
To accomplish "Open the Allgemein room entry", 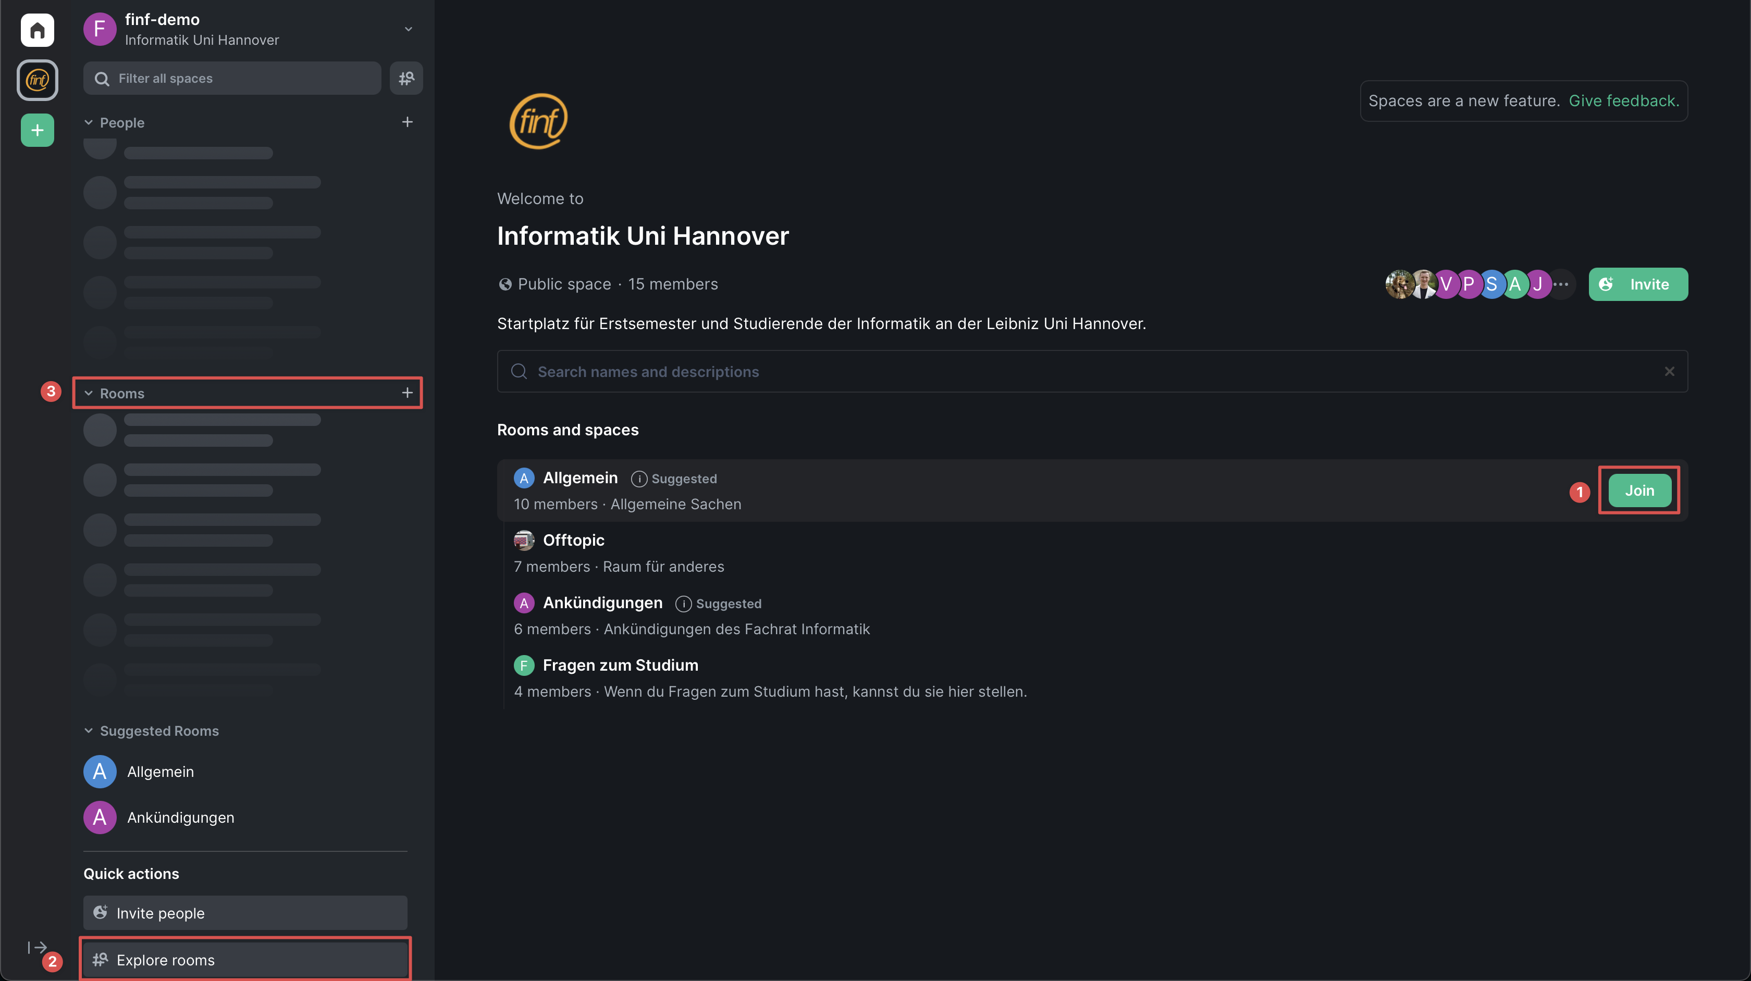I will [1092, 491].
